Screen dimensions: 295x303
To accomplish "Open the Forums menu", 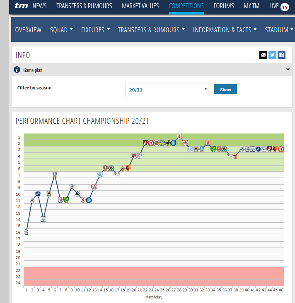I will click(x=224, y=6).
